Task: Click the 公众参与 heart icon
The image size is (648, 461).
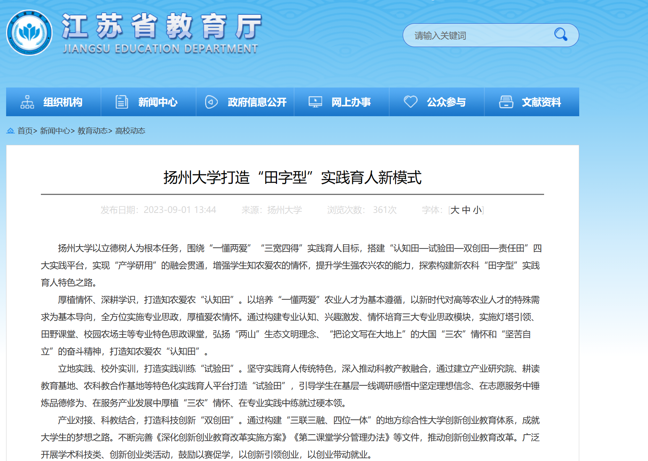Action: click(411, 102)
